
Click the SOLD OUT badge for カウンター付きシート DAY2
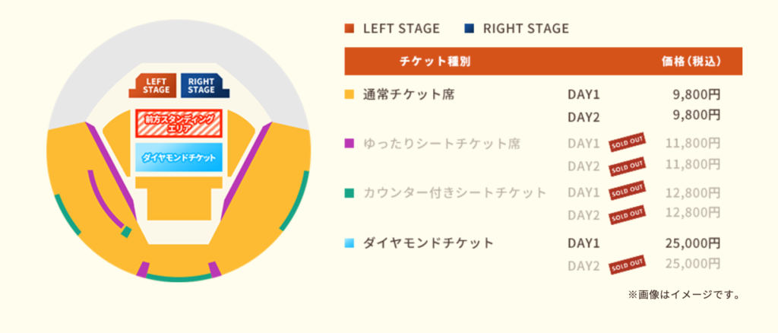628,214
